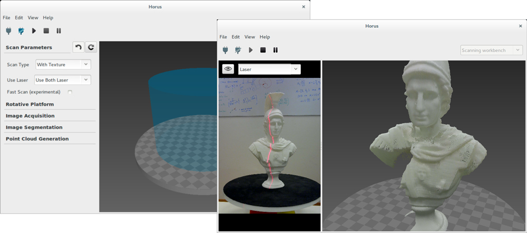Click stop button in front Horus window
Screen dimensions: 527x233
point(263,50)
